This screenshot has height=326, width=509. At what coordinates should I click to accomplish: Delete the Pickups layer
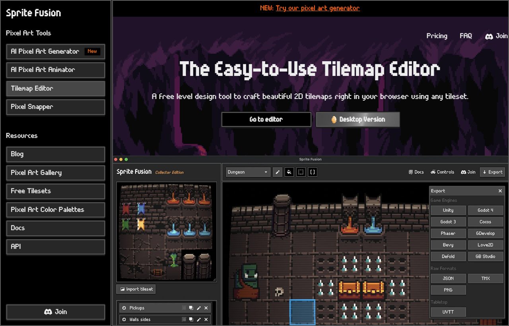(x=206, y=308)
